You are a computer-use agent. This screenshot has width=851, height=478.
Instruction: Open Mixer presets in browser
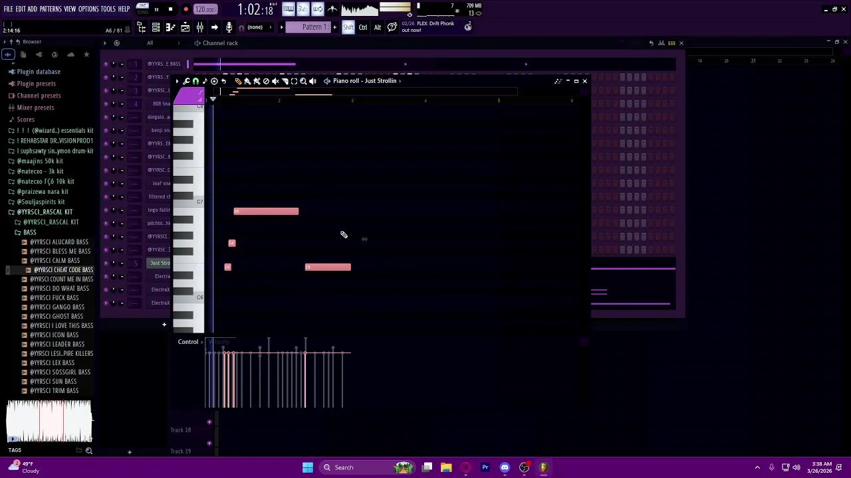[35, 108]
